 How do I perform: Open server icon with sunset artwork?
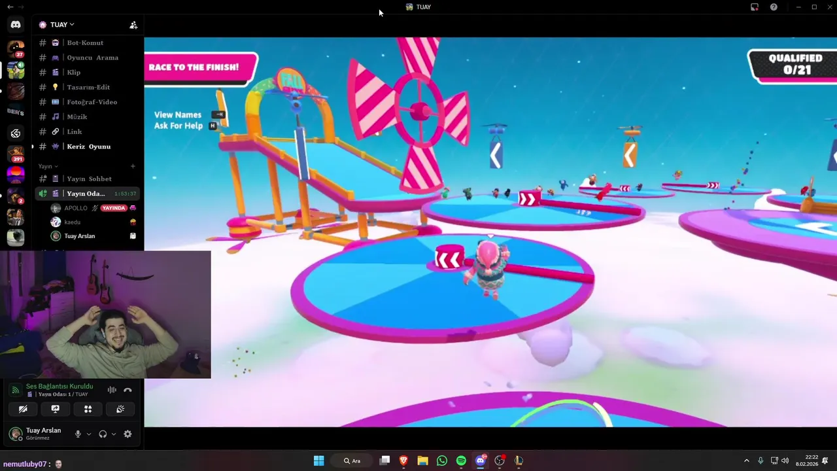(x=16, y=175)
